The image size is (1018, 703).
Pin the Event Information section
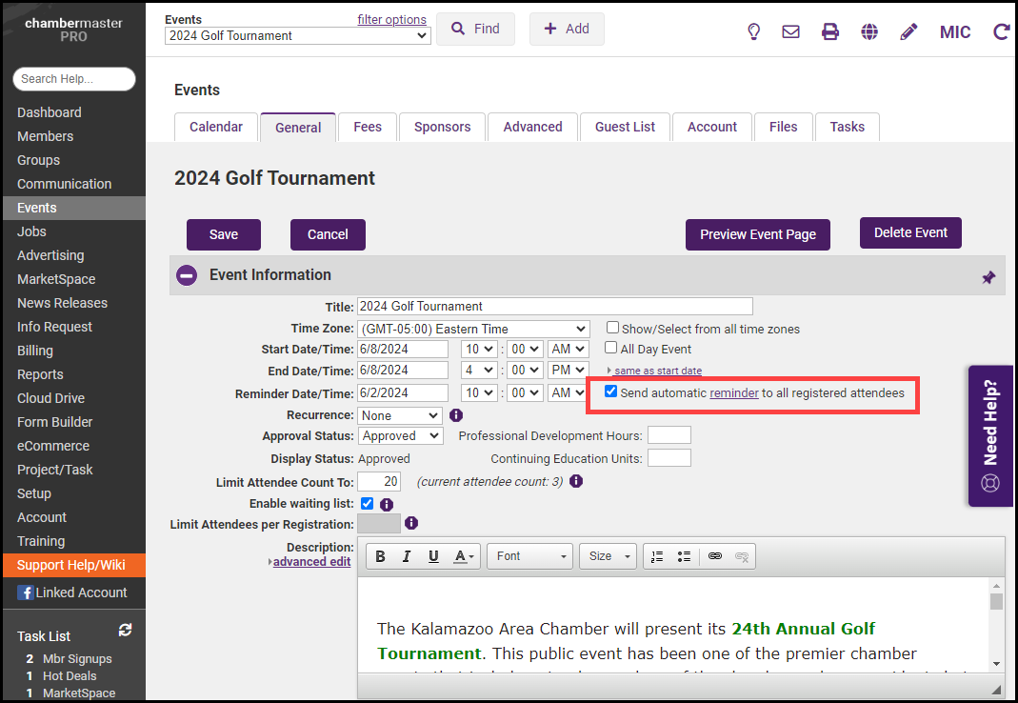coord(988,277)
